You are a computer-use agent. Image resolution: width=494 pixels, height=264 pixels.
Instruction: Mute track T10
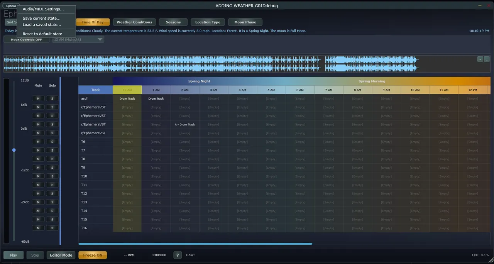(38, 176)
